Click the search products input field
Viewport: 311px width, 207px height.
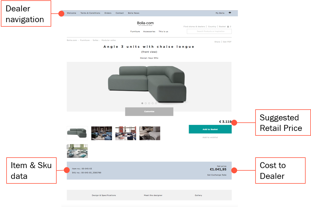[209, 31]
